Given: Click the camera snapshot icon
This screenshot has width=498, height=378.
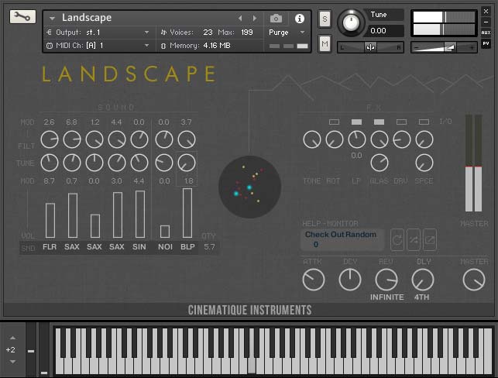Looking at the screenshot, I should point(276,19).
